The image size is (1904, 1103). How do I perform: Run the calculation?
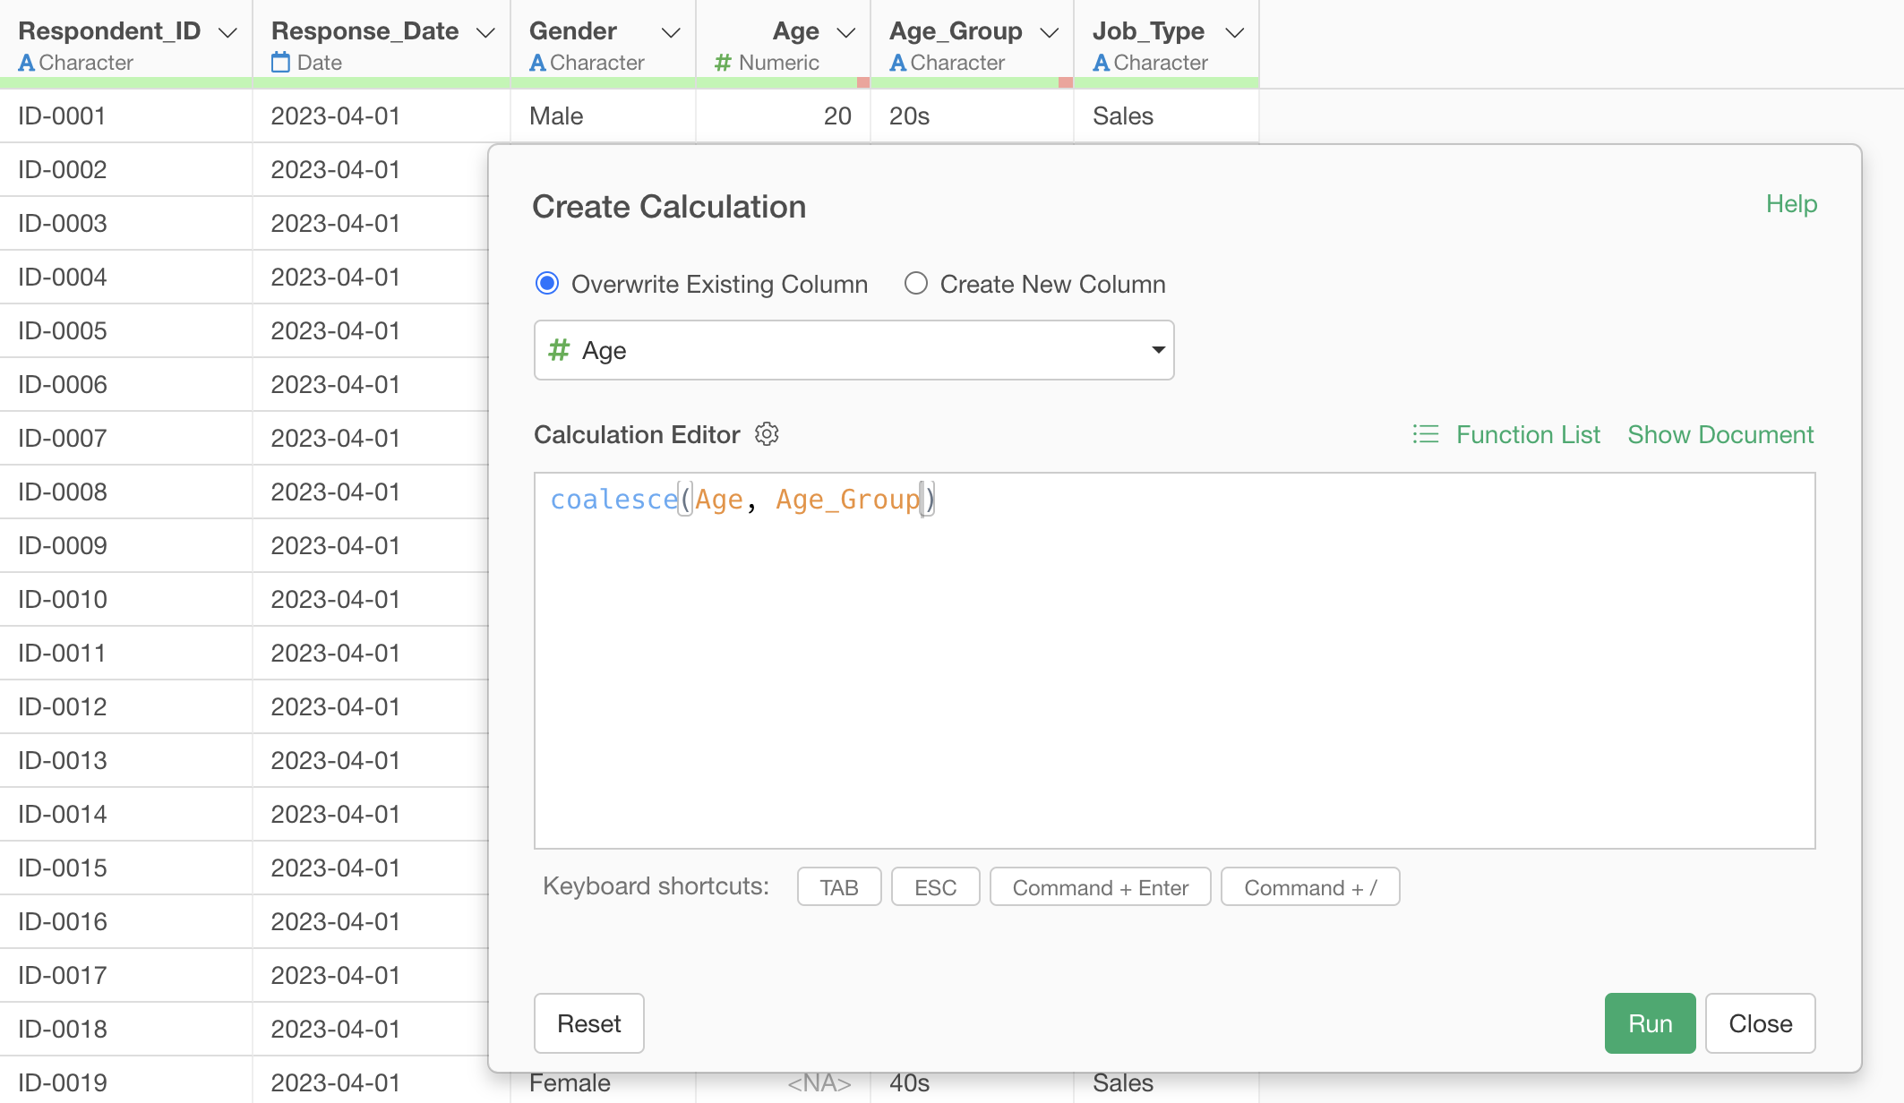click(1650, 1023)
